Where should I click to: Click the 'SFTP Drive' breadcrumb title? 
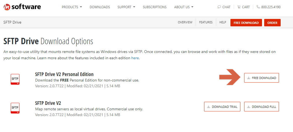coord(12,22)
